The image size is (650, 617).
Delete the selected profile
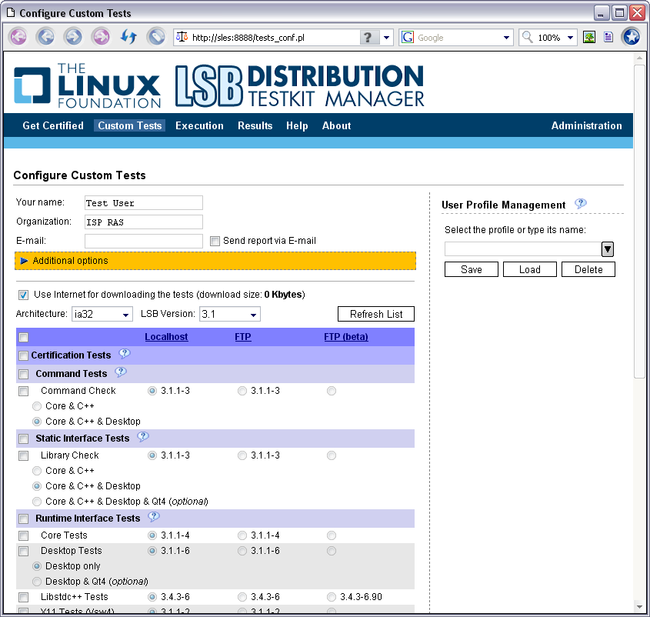[x=588, y=269]
